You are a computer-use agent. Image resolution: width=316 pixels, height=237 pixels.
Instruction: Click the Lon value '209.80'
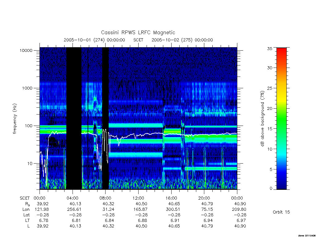[x=239, y=210]
